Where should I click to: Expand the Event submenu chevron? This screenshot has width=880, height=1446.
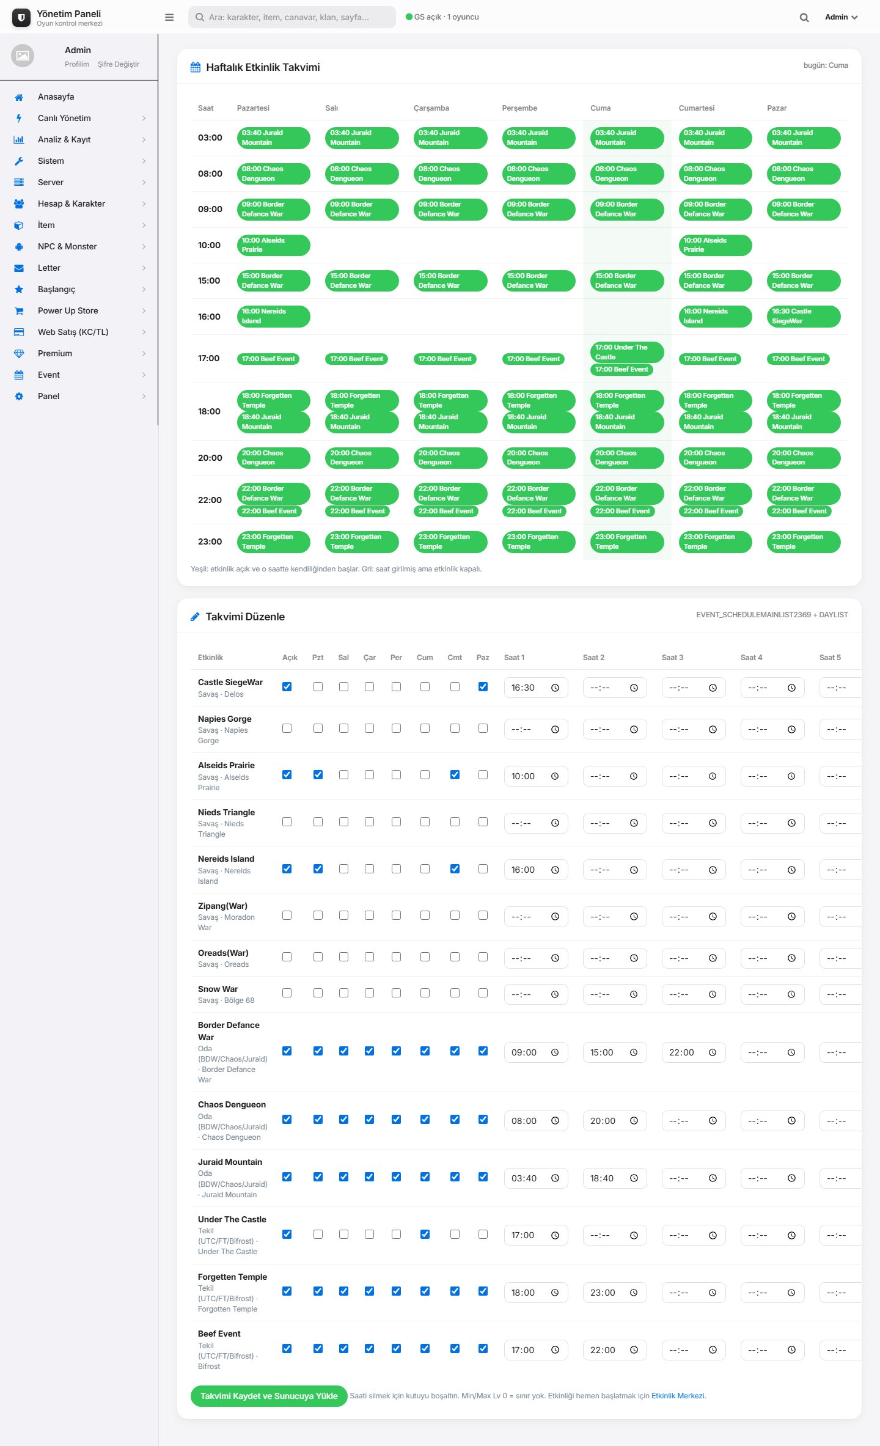coord(144,375)
